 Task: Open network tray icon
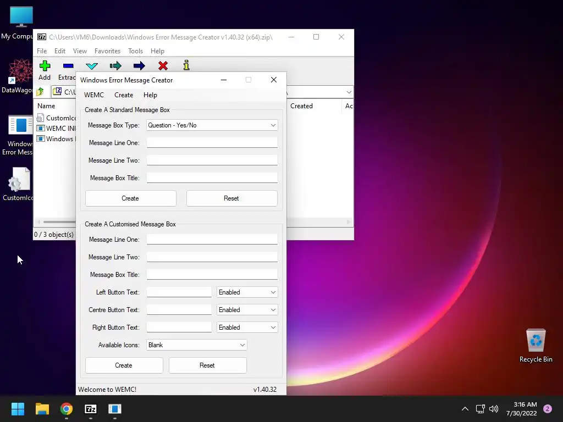point(480,409)
